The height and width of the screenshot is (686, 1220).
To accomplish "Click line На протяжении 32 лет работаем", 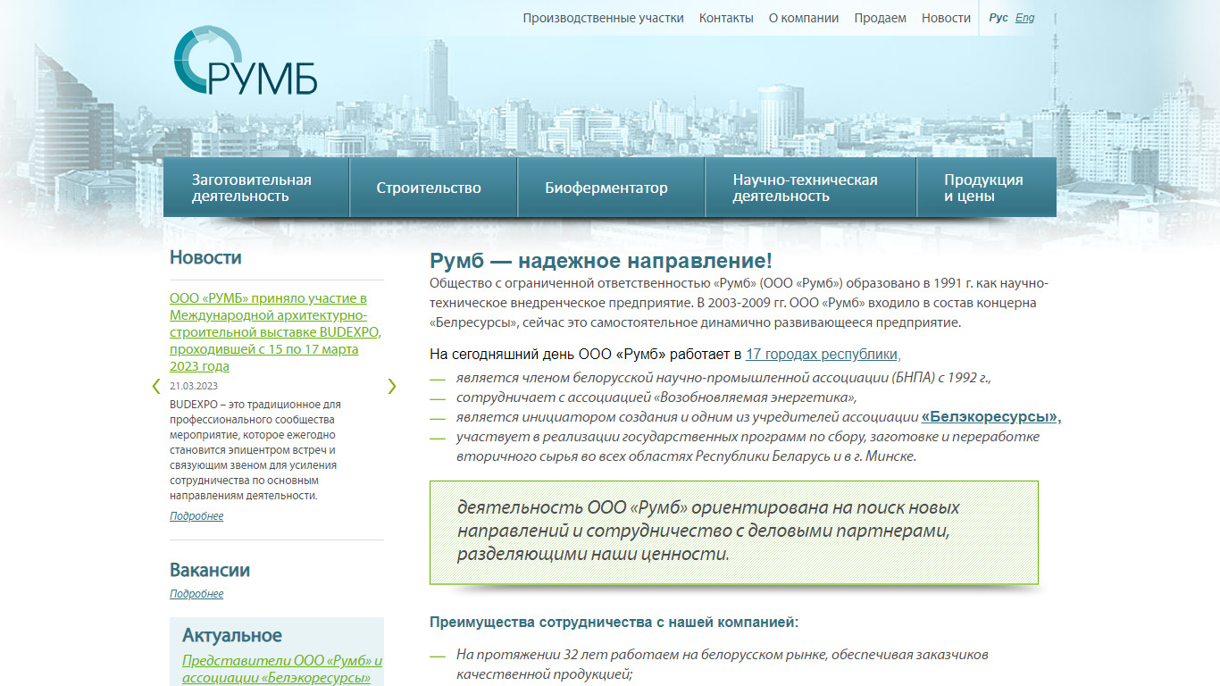I will (x=722, y=665).
